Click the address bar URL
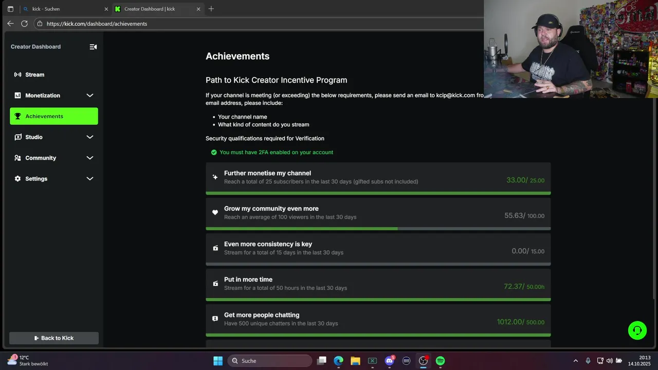Screen dimensions: 658x370 point(97,24)
